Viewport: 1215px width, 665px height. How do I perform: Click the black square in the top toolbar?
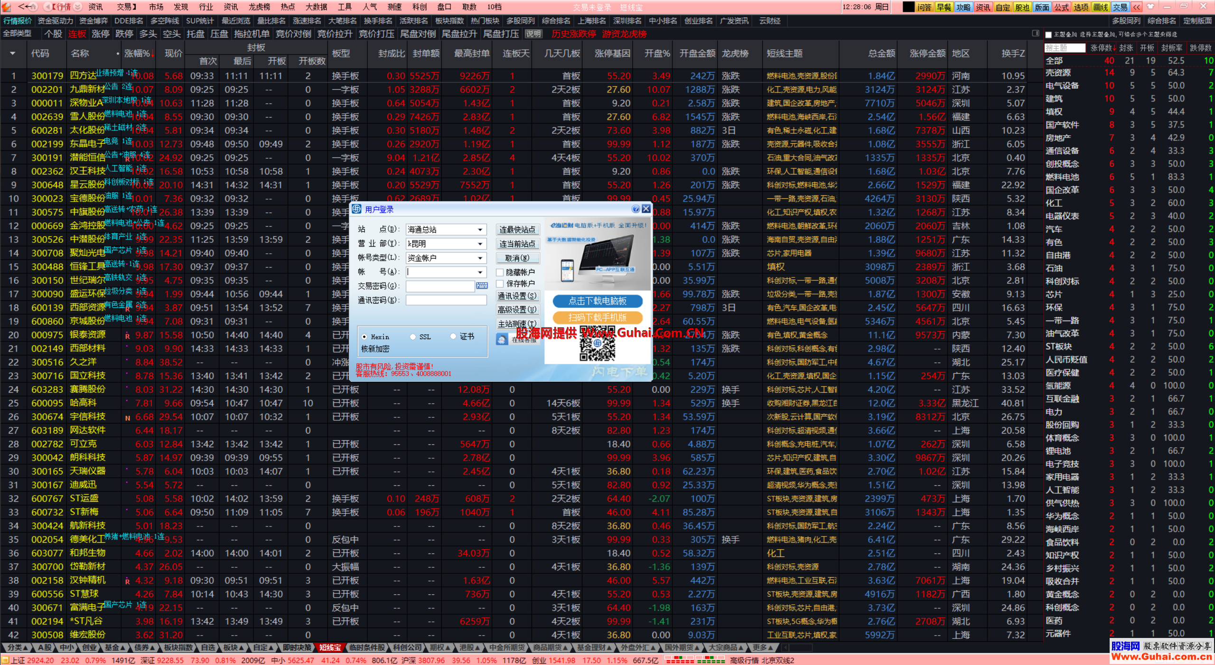(x=908, y=7)
